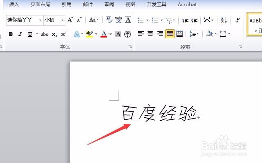Apply red font color

click(104, 34)
